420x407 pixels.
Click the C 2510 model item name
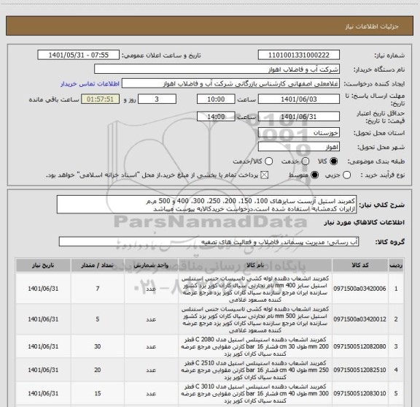tap(255, 370)
